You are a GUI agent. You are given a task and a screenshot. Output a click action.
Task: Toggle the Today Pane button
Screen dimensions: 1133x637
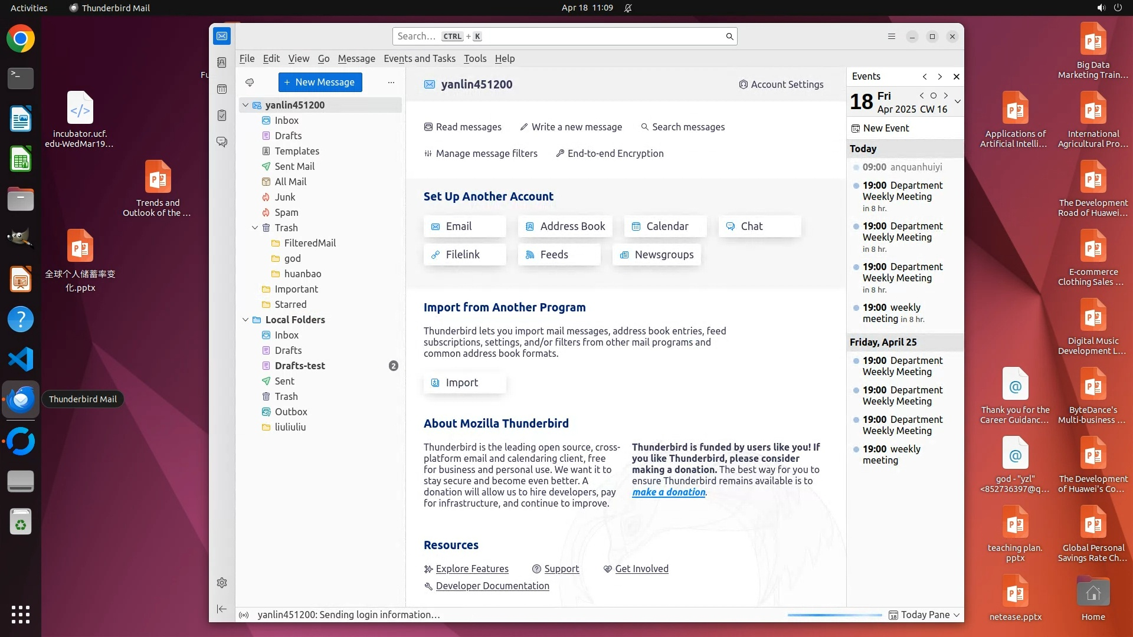pyautogui.click(x=924, y=615)
